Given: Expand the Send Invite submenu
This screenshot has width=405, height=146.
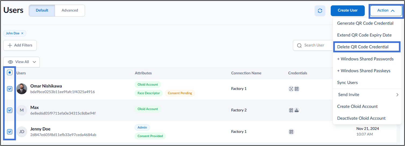Looking at the screenshot, I should (367, 95).
